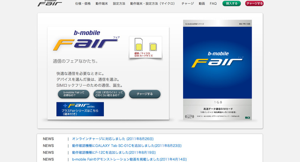
Task: Select 動作端末・設定方法（マイクロ） in navigation
Action: [153, 4]
